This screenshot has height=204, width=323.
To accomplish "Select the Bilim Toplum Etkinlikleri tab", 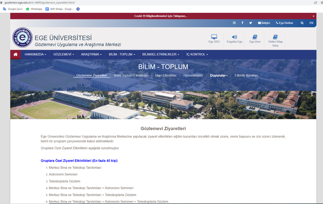I will 131,76.
